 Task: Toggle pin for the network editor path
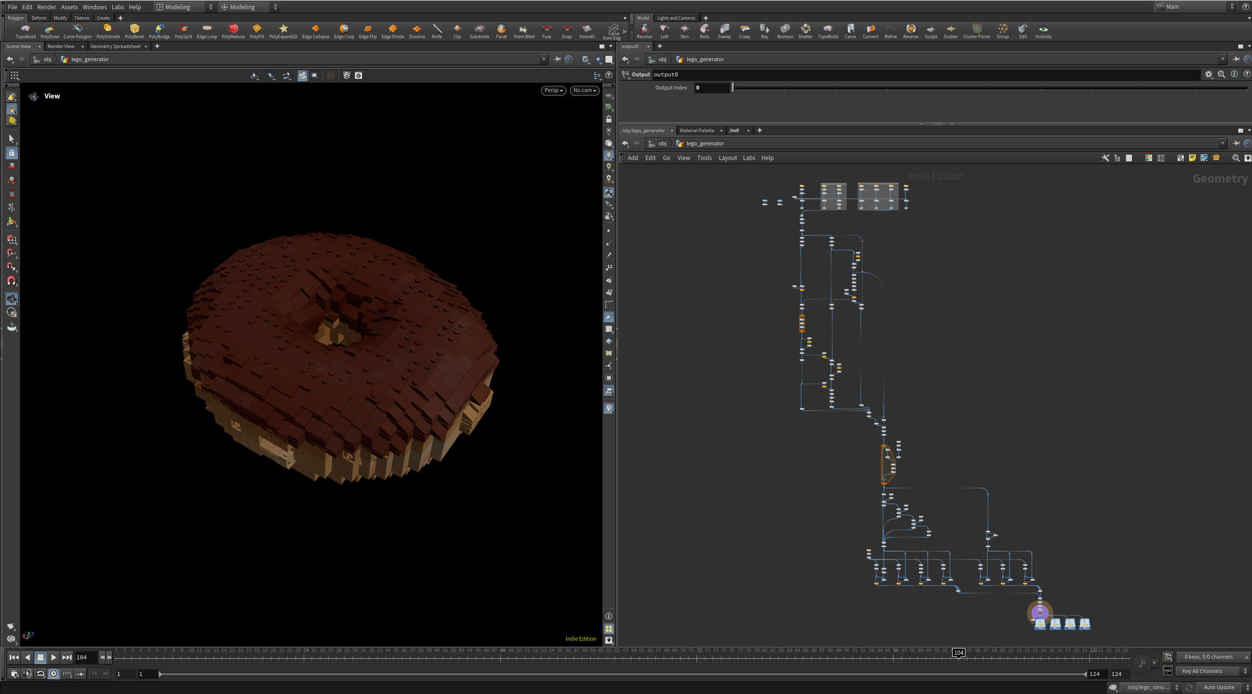1236,143
